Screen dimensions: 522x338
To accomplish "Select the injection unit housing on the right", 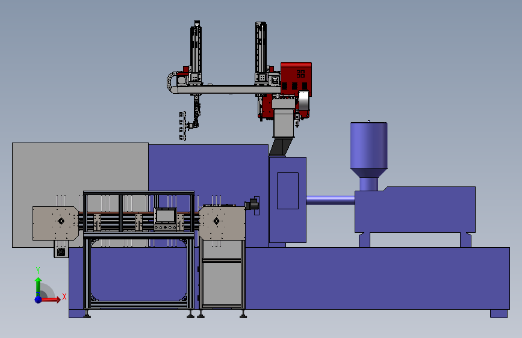I will 415,209.
